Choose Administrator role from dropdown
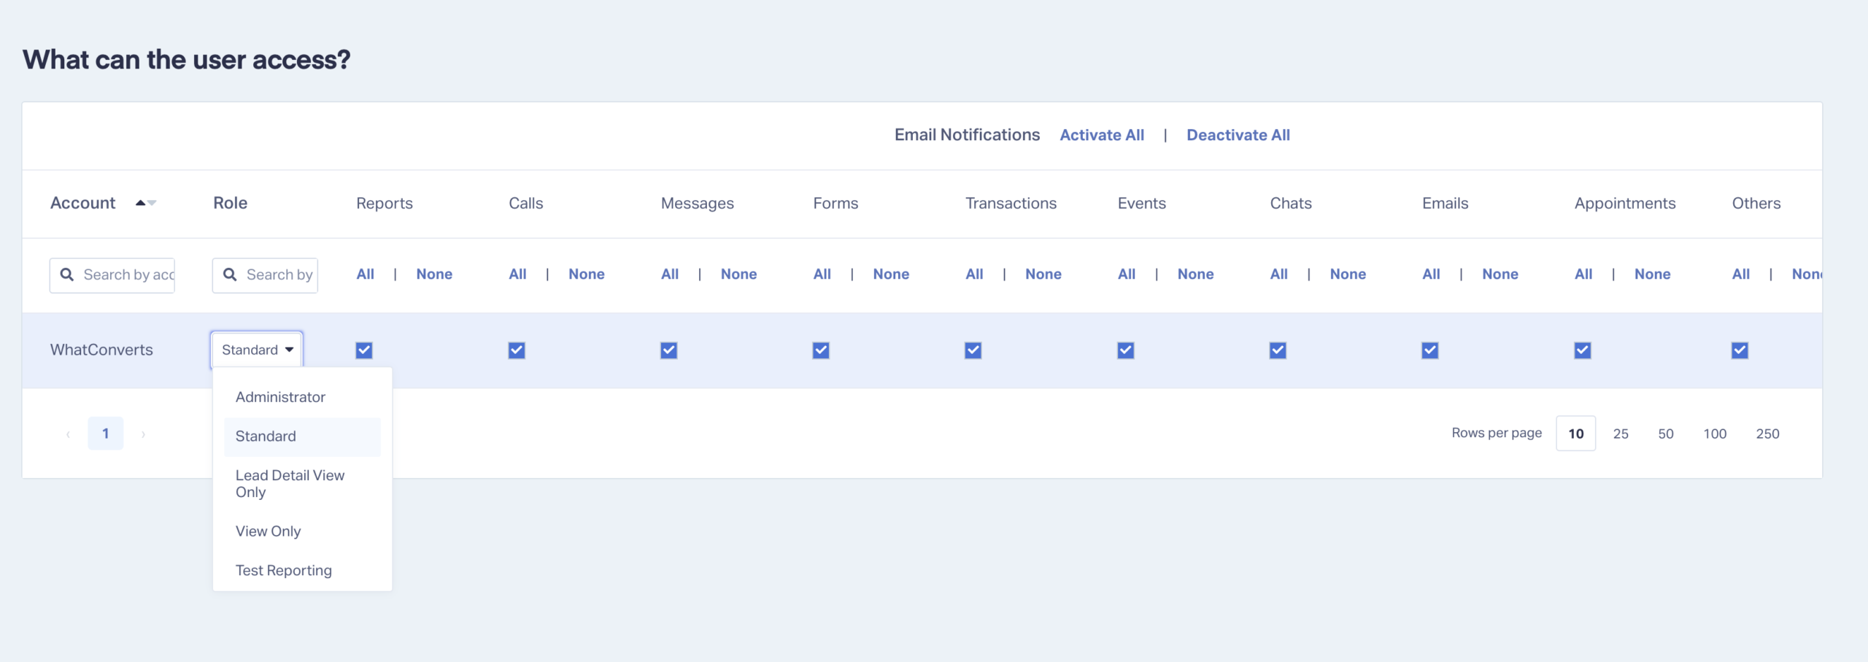The height and width of the screenshot is (662, 1868). pos(302,397)
